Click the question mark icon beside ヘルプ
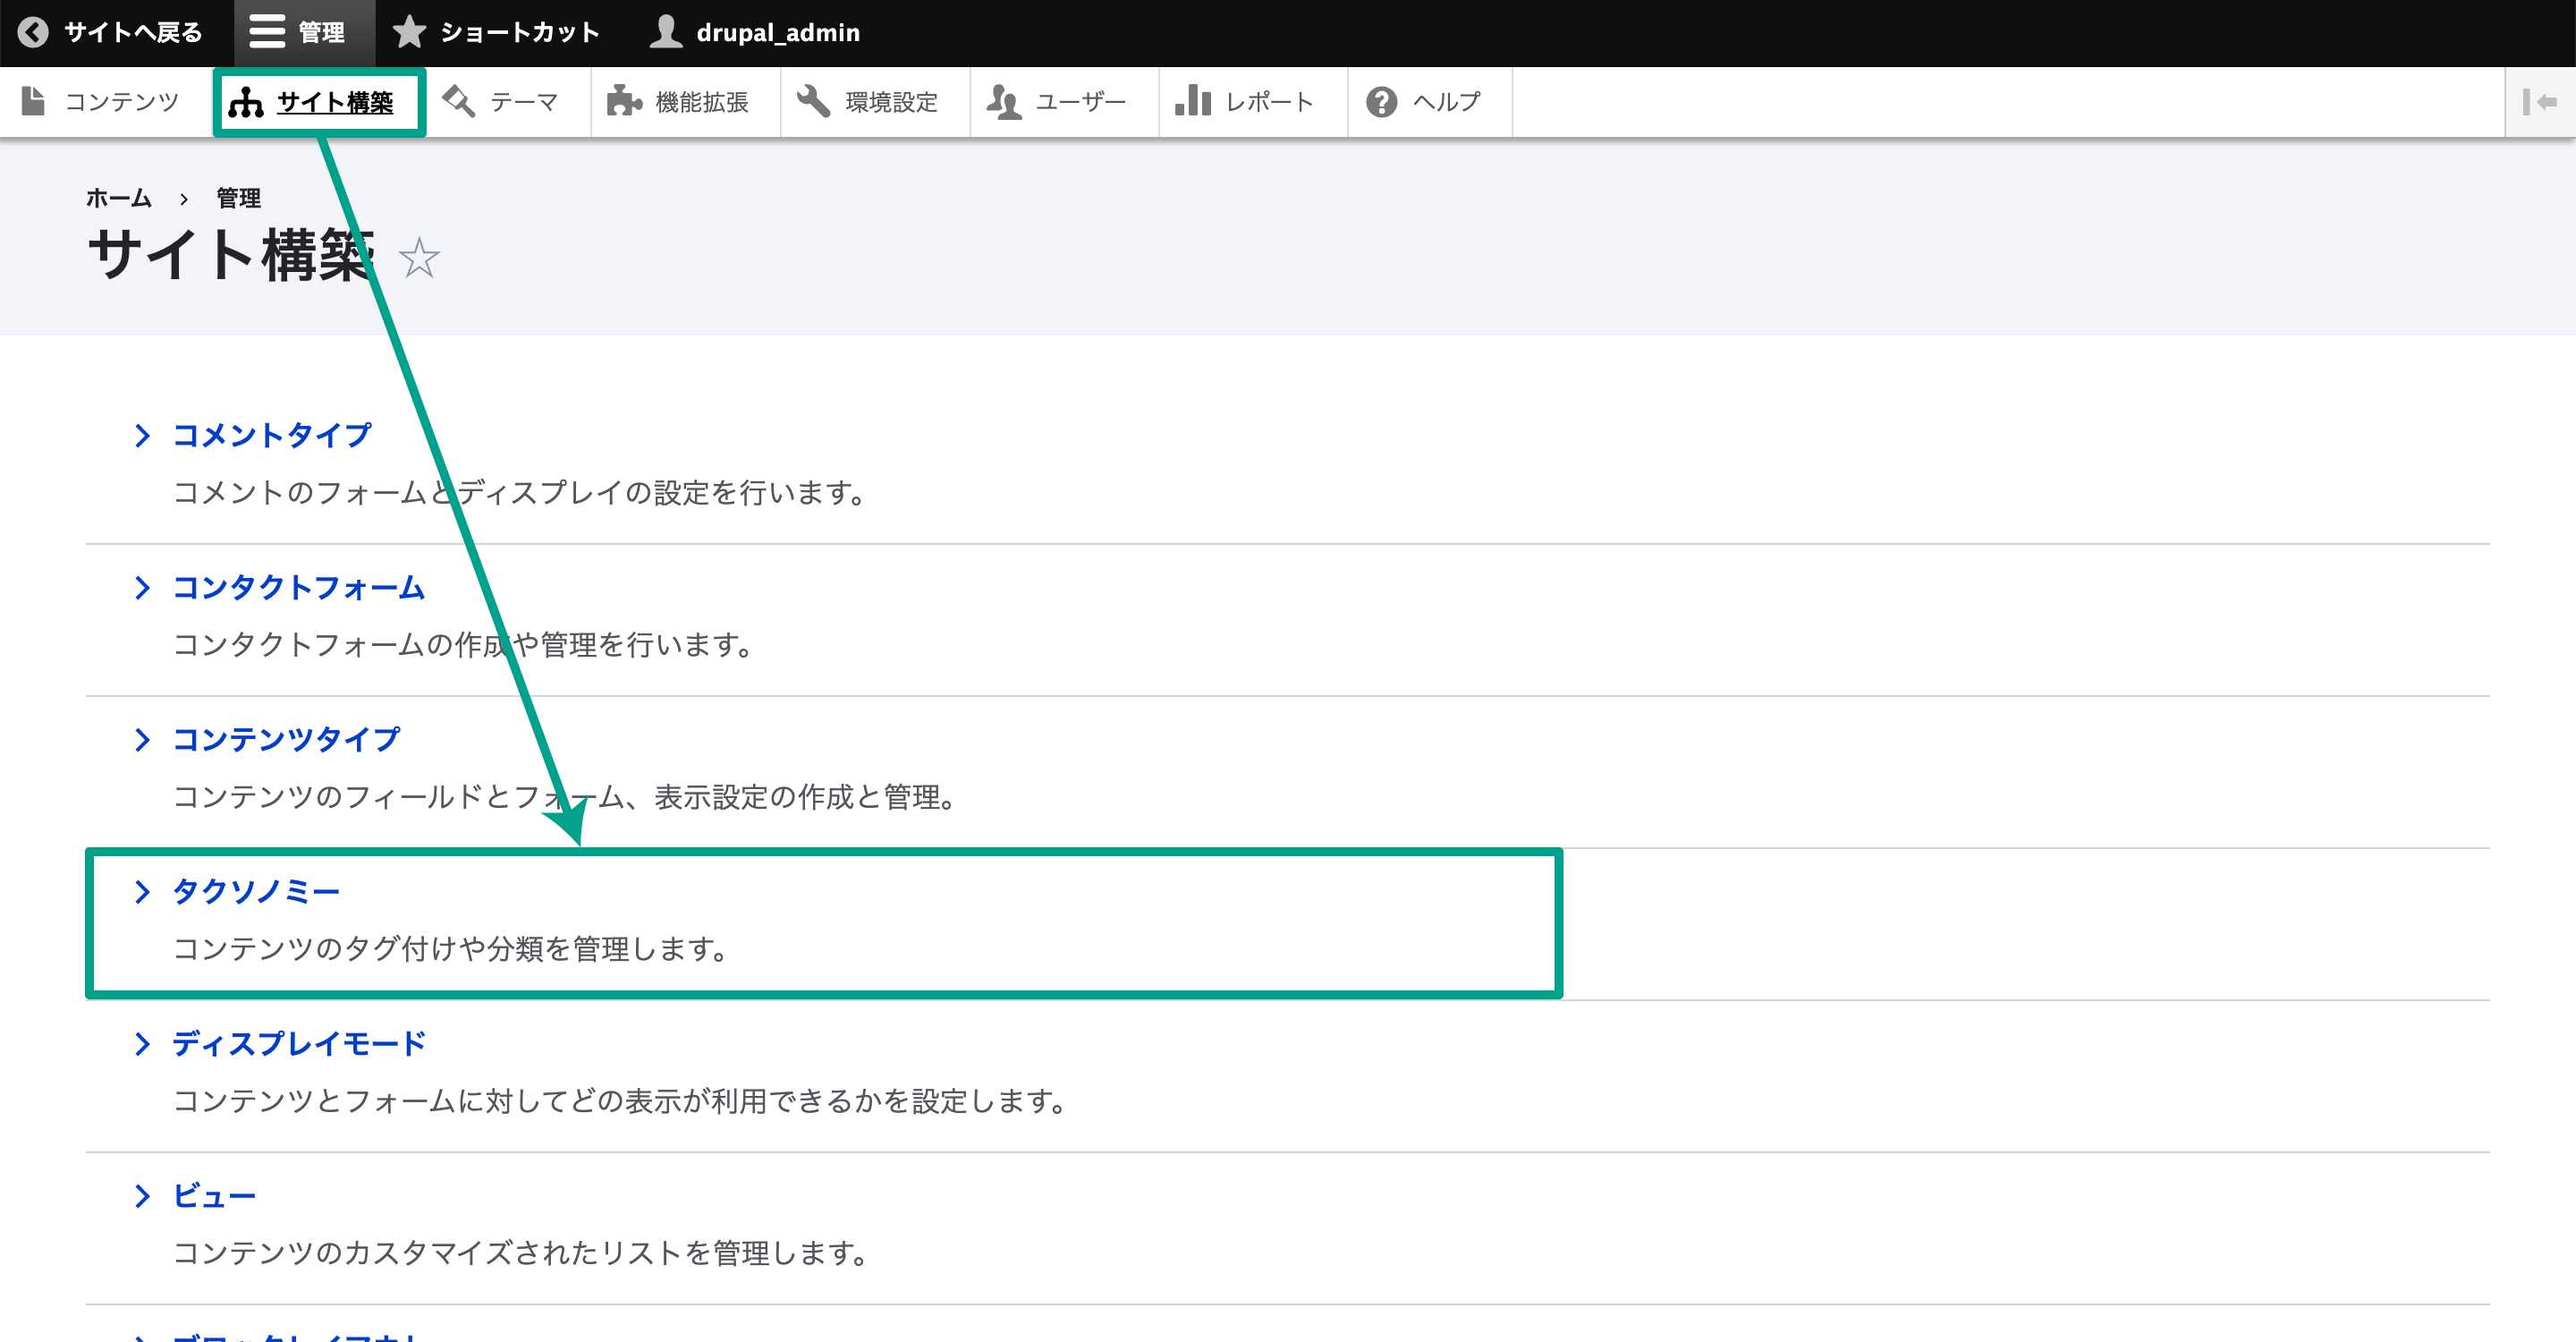 [1381, 101]
